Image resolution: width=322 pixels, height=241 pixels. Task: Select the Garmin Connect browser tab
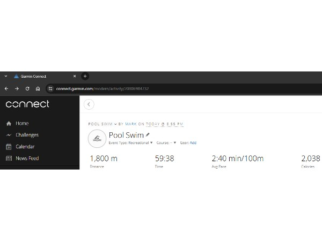45,76
